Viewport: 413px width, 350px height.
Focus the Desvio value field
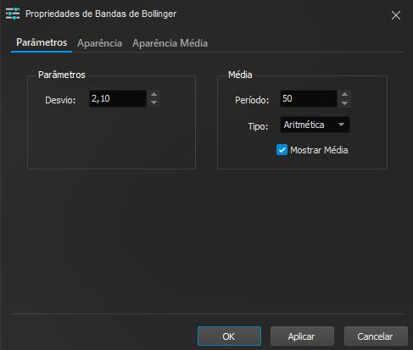pos(118,98)
